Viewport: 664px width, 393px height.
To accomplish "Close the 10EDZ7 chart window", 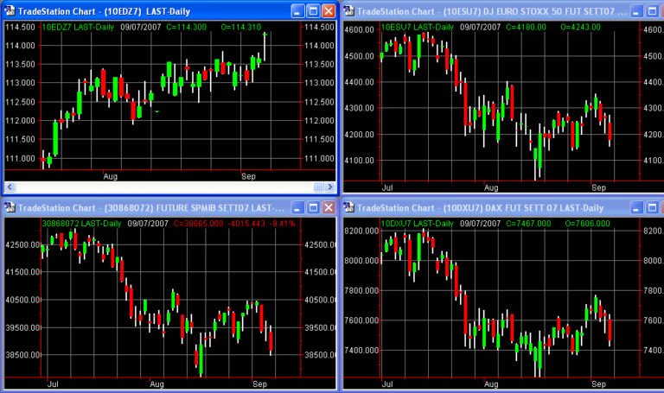I will tap(329, 10).
